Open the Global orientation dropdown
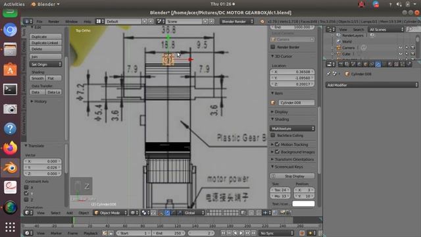This screenshot has height=237, width=421. click(x=195, y=213)
